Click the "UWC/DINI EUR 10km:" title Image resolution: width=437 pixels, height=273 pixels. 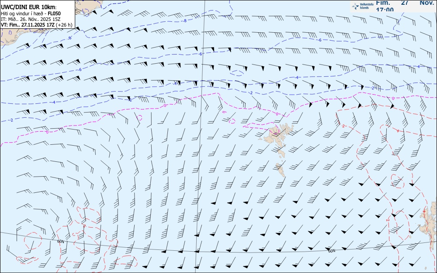pos(29,7)
